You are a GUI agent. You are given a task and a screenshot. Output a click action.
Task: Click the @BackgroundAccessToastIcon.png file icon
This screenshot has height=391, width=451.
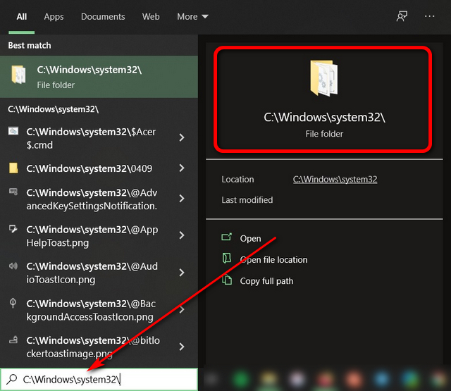pos(13,303)
